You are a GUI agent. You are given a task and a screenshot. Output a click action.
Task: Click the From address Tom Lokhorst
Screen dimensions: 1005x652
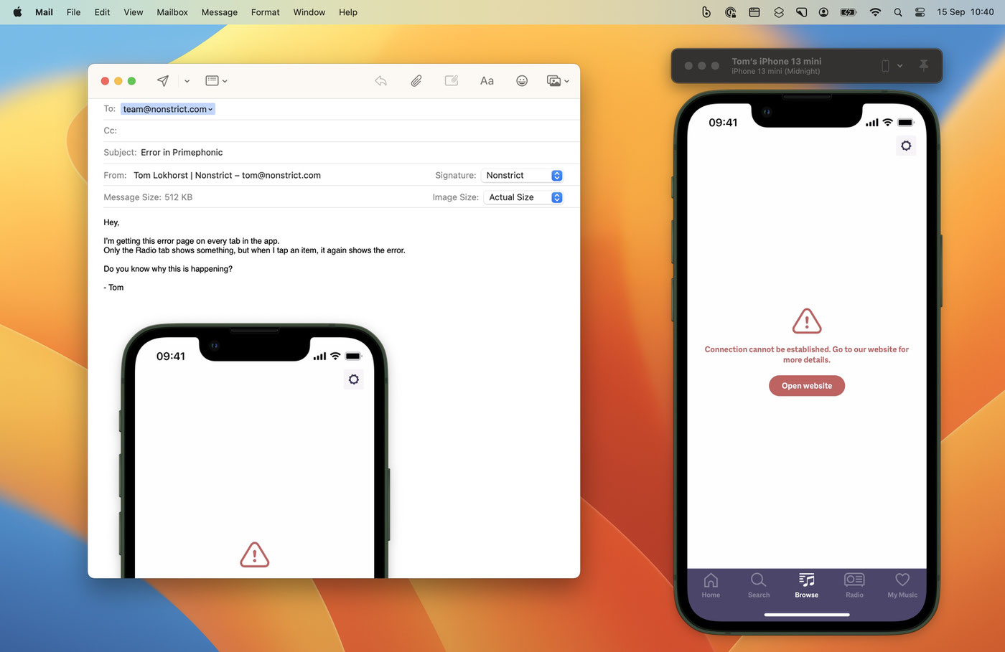click(227, 175)
